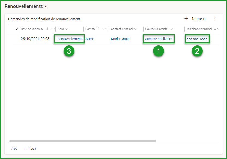
Task: Open the more commands vertical ellipsis
Action: pyautogui.click(x=214, y=19)
